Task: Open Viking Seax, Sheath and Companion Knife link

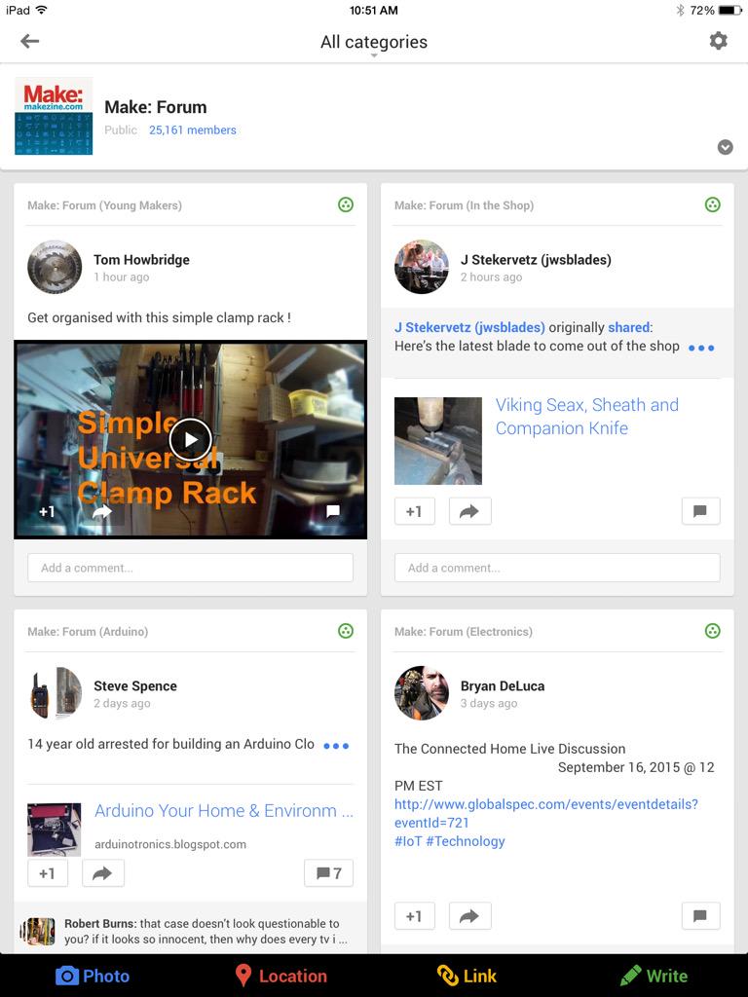Action: [x=587, y=417]
